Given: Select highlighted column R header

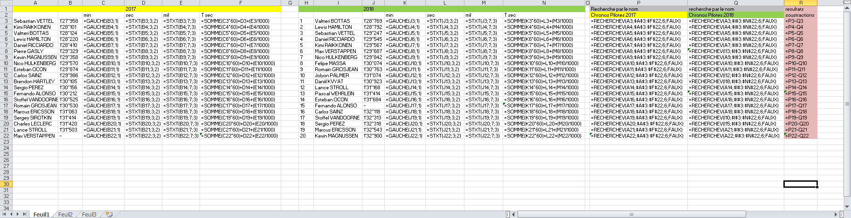Looking at the screenshot, I should (x=801, y=3).
